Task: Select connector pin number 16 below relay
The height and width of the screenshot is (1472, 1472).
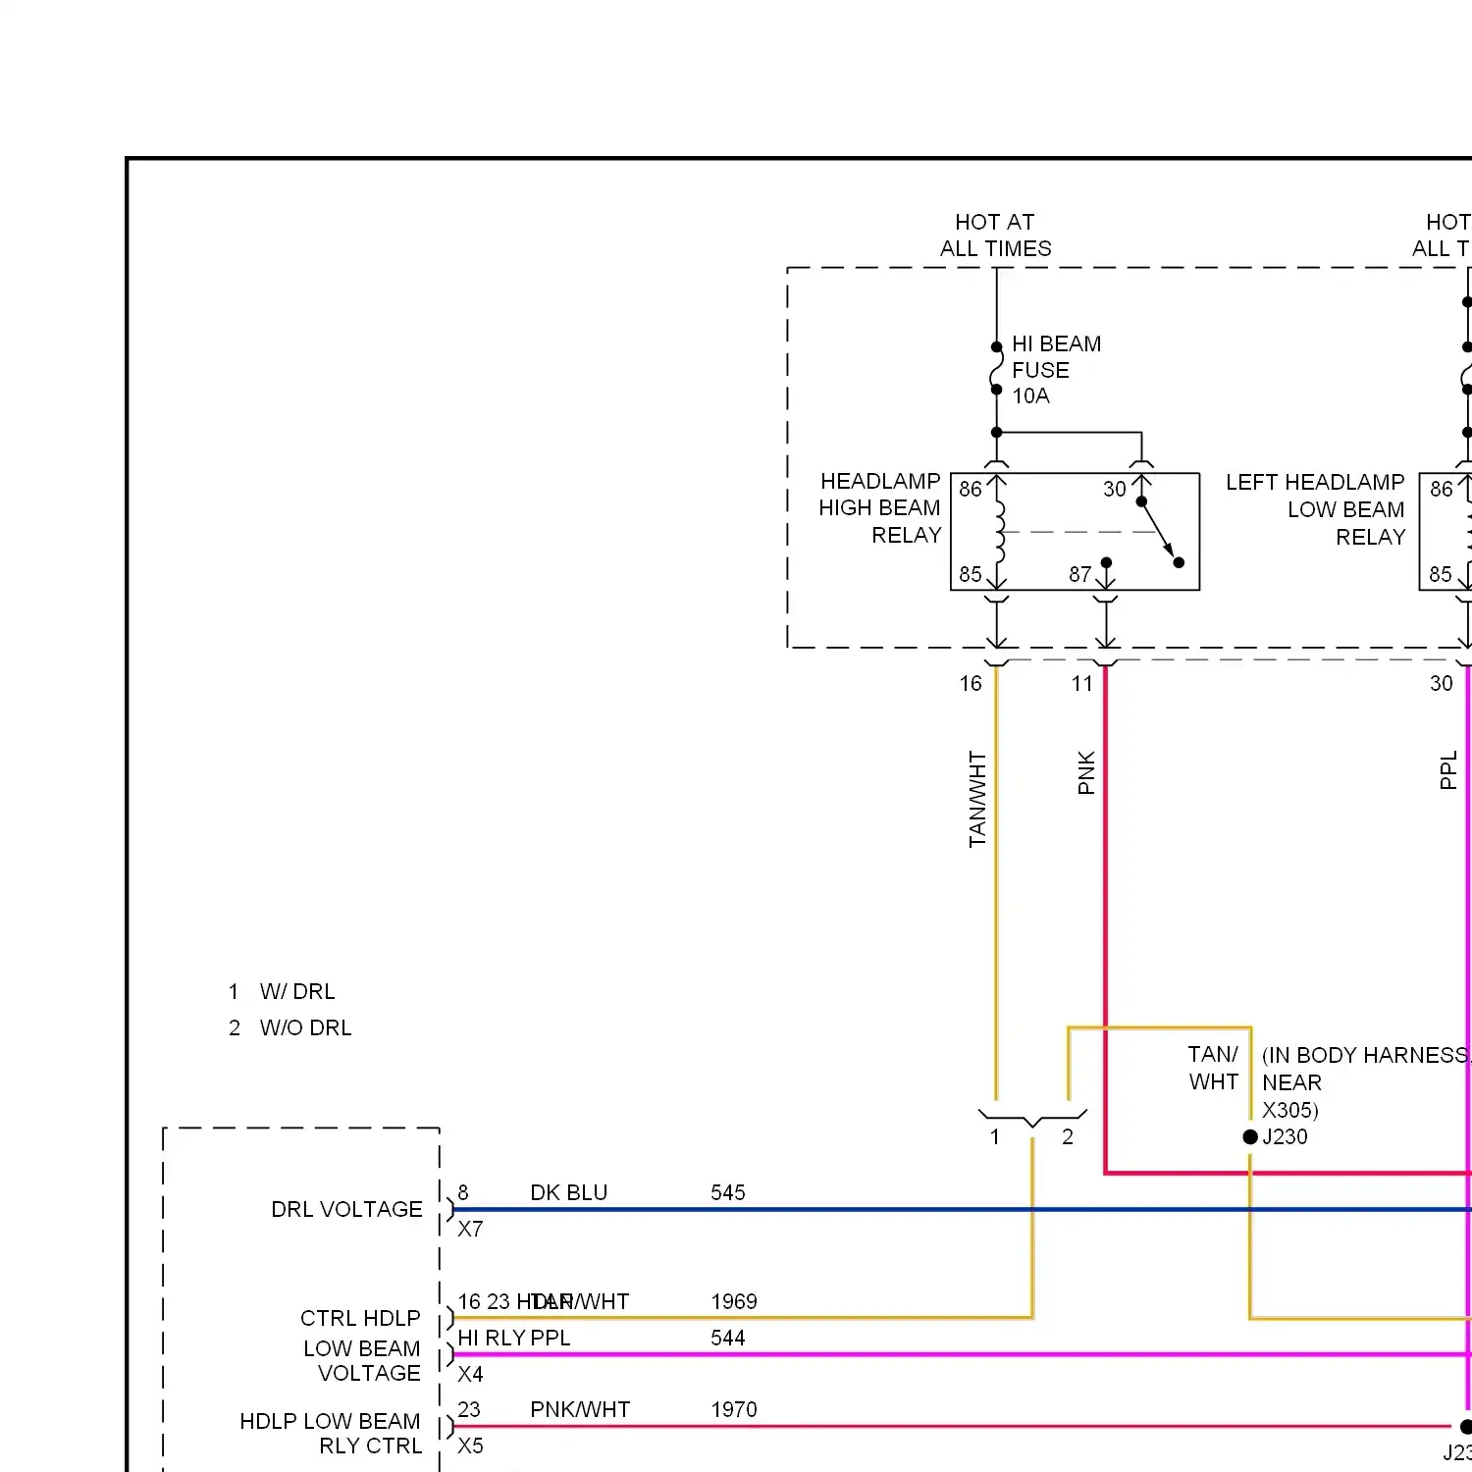Action: (x=971, y=683)
